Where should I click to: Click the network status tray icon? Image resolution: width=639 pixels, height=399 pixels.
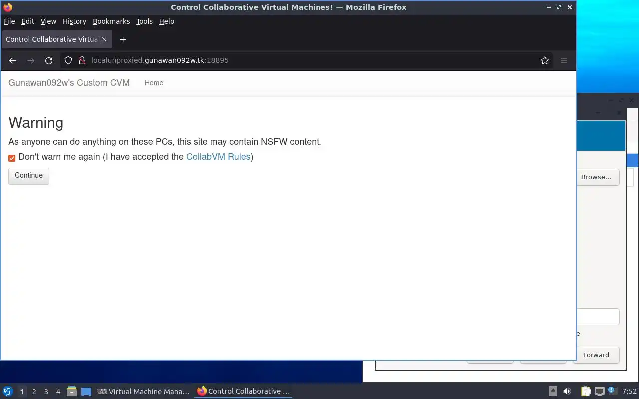(x=599, y=392)
